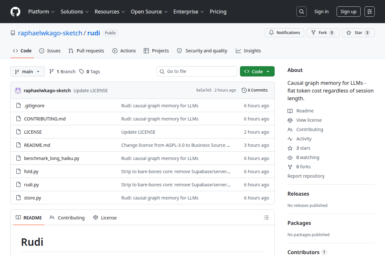Open the benchmark_long_haiku.py file link
The image size is (385, 257).
point(52,158)
